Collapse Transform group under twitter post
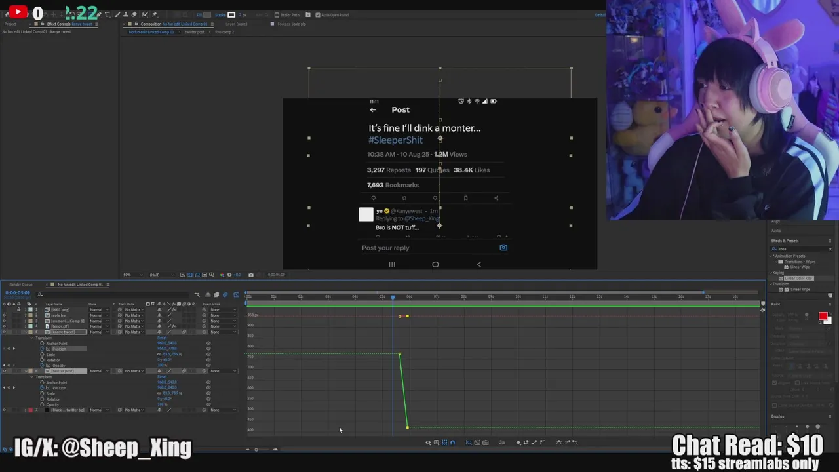Screen dimensions: 839x472 point(31,377)
